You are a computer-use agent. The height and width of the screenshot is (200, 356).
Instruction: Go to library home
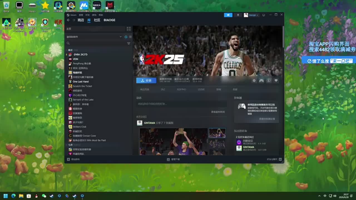click(69, 29)
